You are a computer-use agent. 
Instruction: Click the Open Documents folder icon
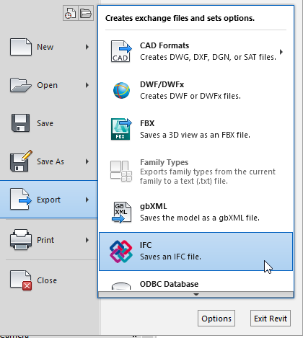86,13
